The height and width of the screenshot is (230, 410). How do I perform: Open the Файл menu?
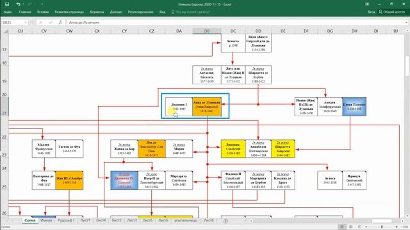8,12
